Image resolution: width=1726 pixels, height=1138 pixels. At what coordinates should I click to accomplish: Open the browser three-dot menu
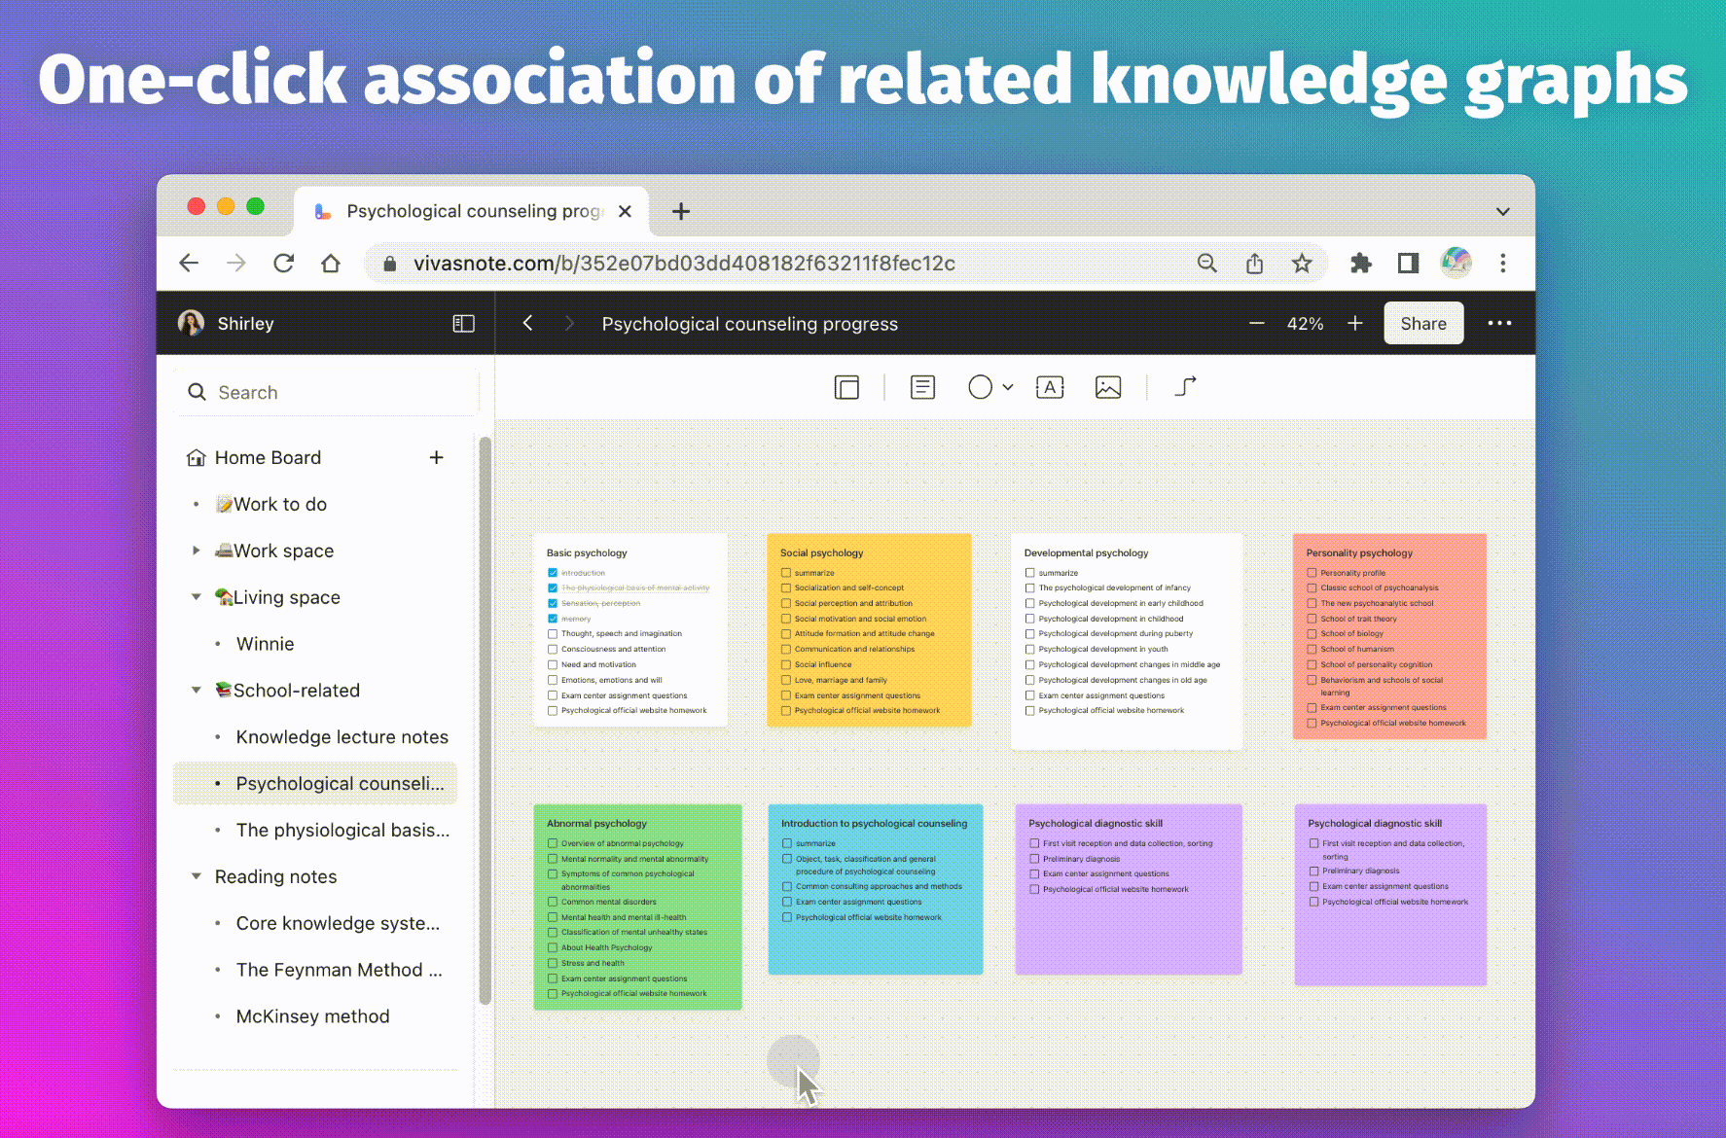(1502, 263)
